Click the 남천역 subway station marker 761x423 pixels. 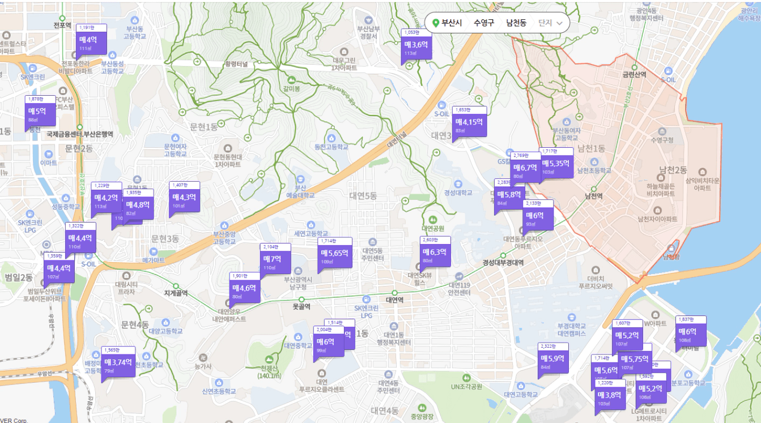click(x=593, y=189)
